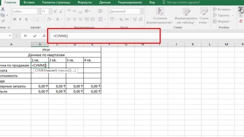Center text horizontally

75,19
